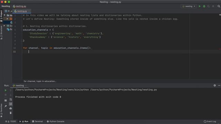Restore layout in the Run panel
The height and width of the screenshot is (124, 221).
point(6,101)
